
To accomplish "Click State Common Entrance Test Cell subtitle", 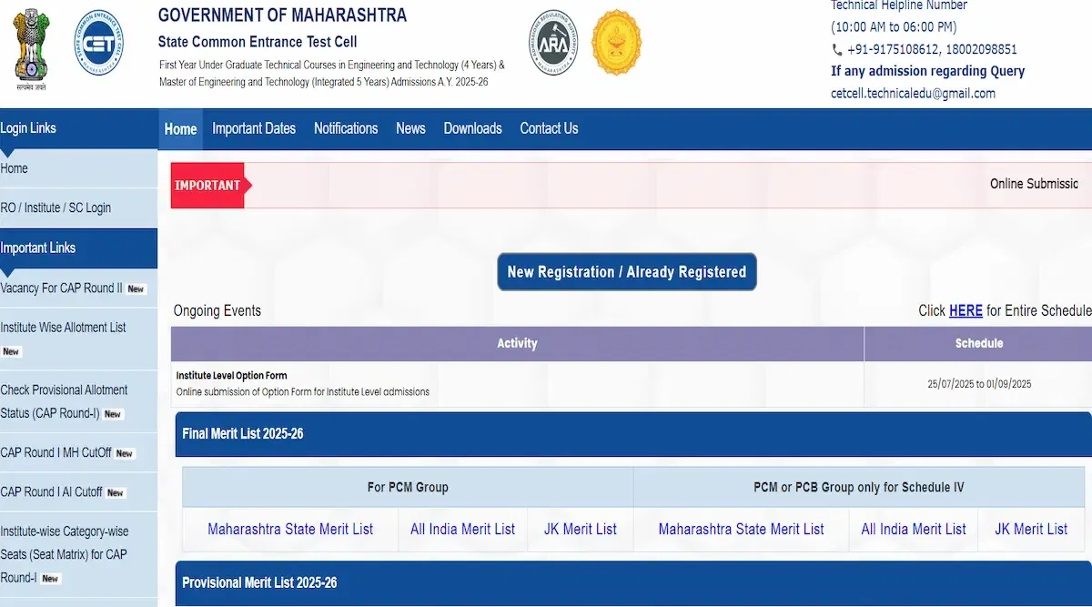I will 258,42.
